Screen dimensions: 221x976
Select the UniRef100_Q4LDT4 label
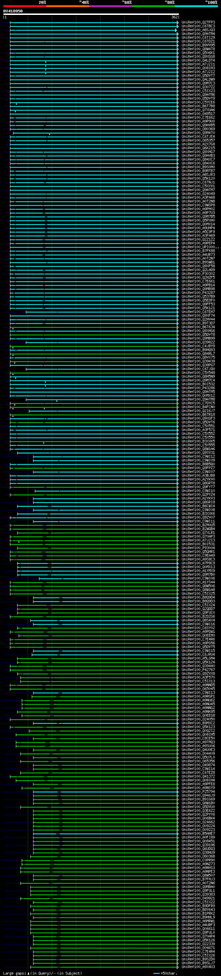[x=198, y=60]
